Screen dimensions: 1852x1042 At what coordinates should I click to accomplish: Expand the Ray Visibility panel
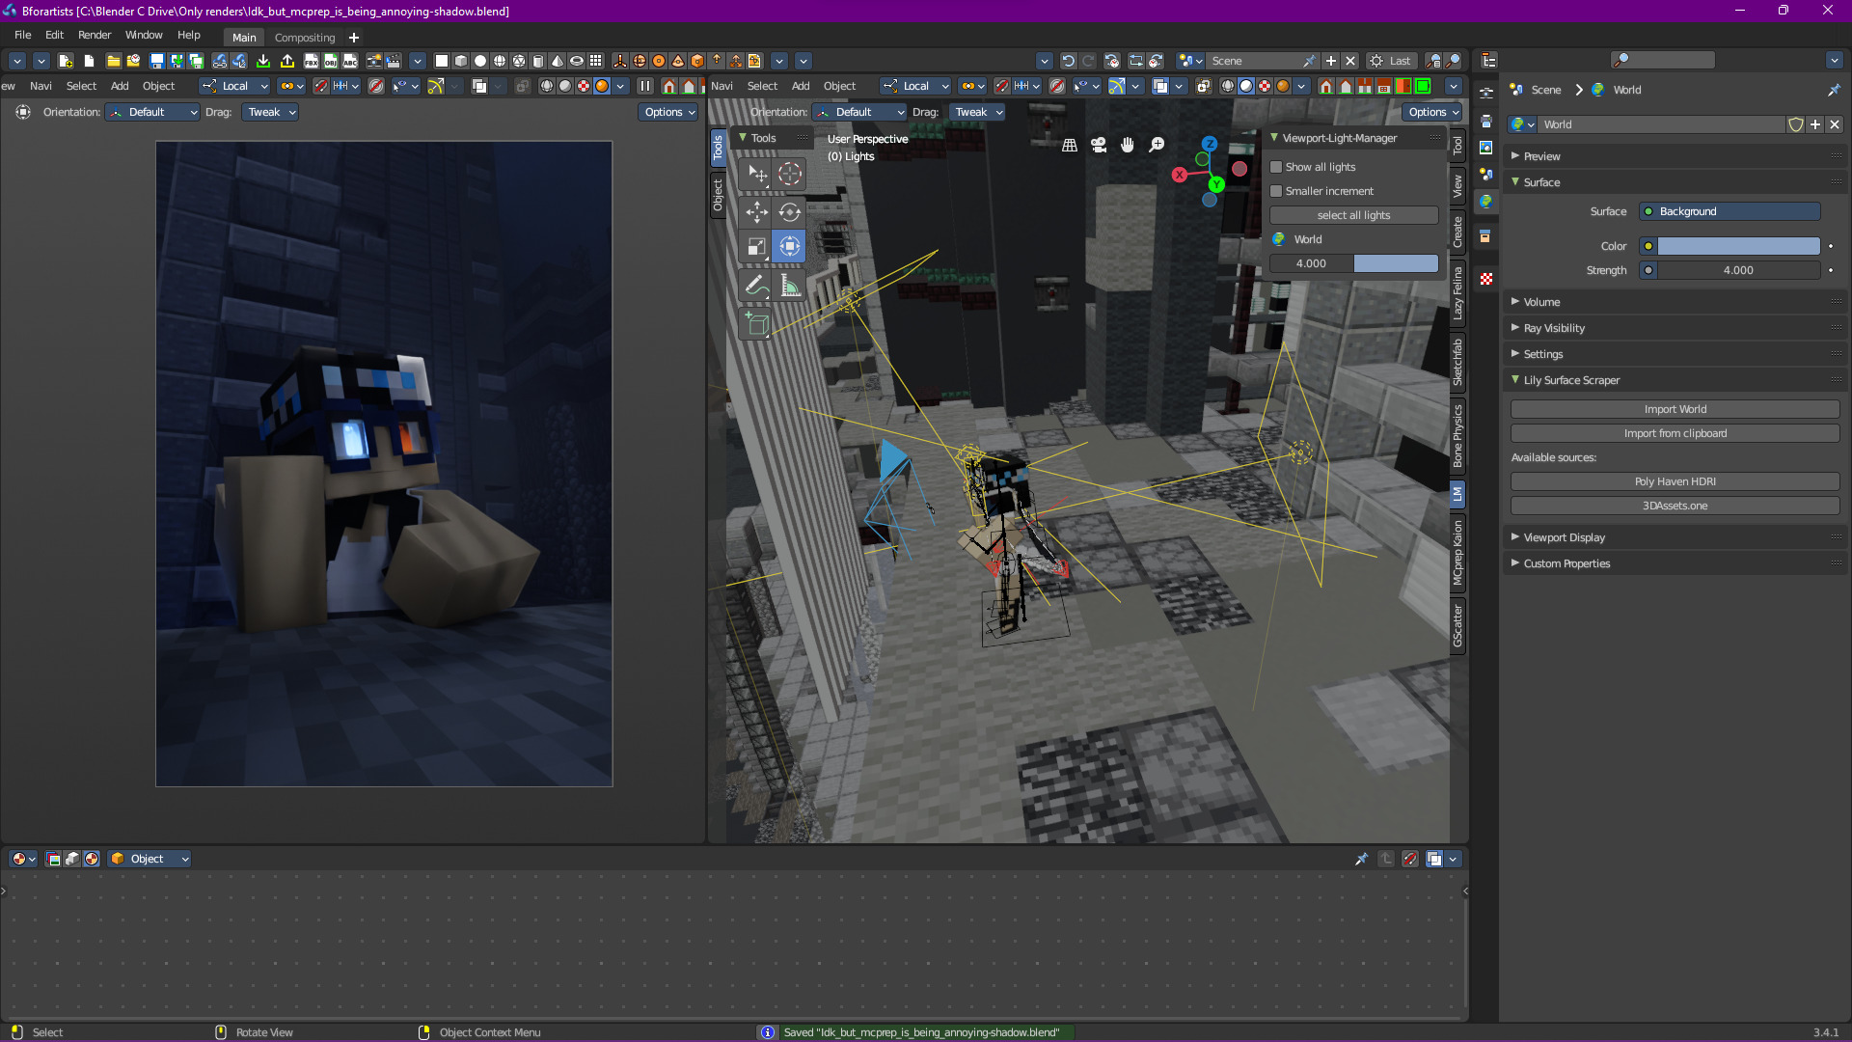coord(1553,328)
